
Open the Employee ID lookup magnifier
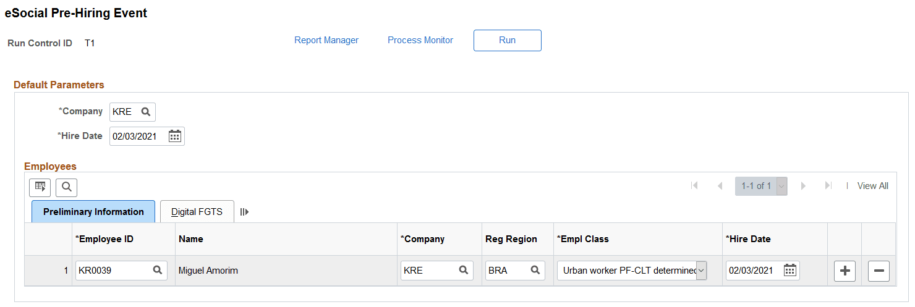point(158,270)
